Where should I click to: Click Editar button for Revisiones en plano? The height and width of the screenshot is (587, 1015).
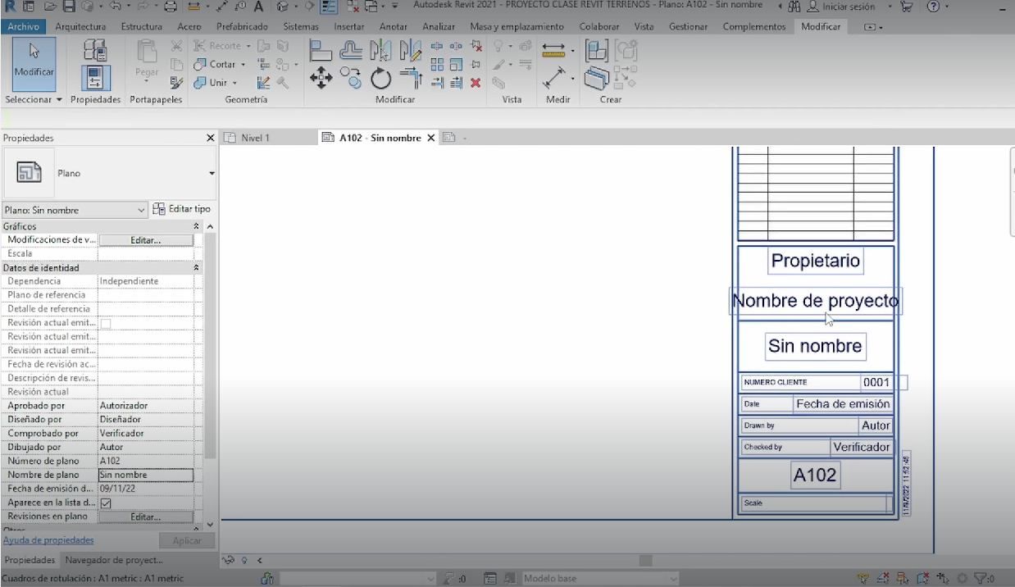pyautogui.click(x=146, y=517)
